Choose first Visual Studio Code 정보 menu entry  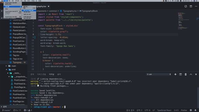[11, 3]
